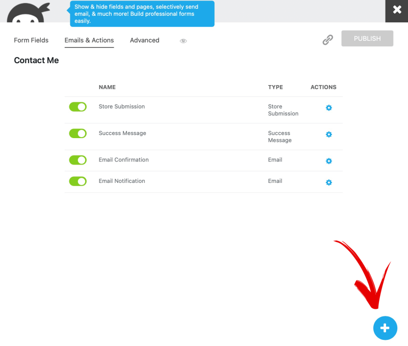
Task: Click the blue plus button to add an action
Action: tap(385, 328)
